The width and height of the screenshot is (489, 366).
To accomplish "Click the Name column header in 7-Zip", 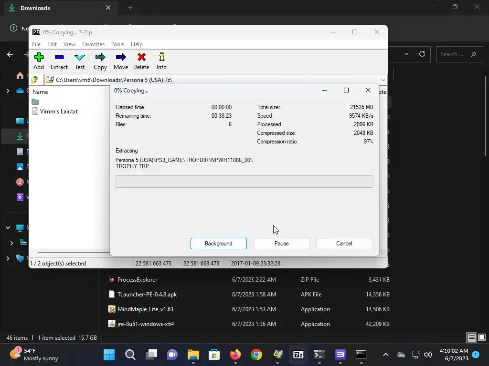I will point(40,92).
